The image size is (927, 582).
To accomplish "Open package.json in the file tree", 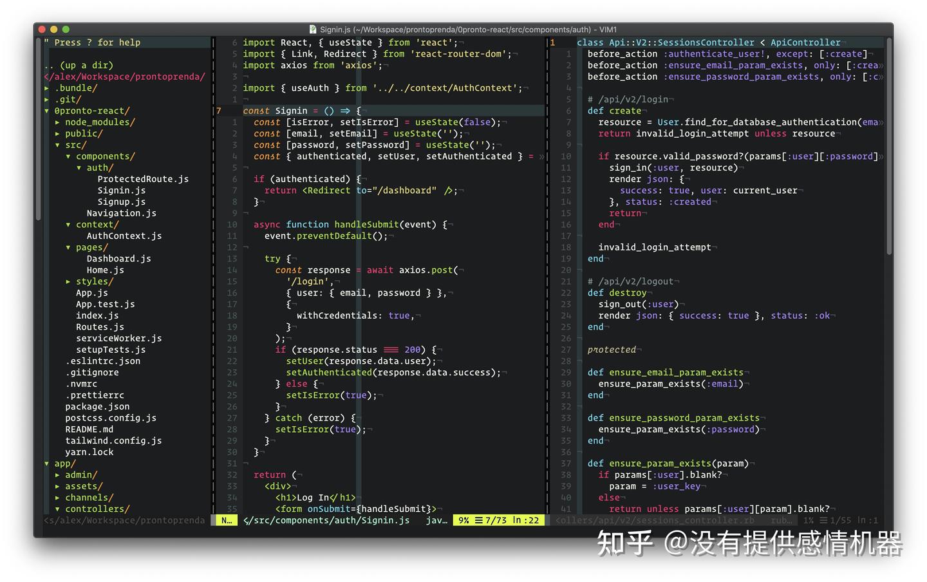I will tap(97, 407).
